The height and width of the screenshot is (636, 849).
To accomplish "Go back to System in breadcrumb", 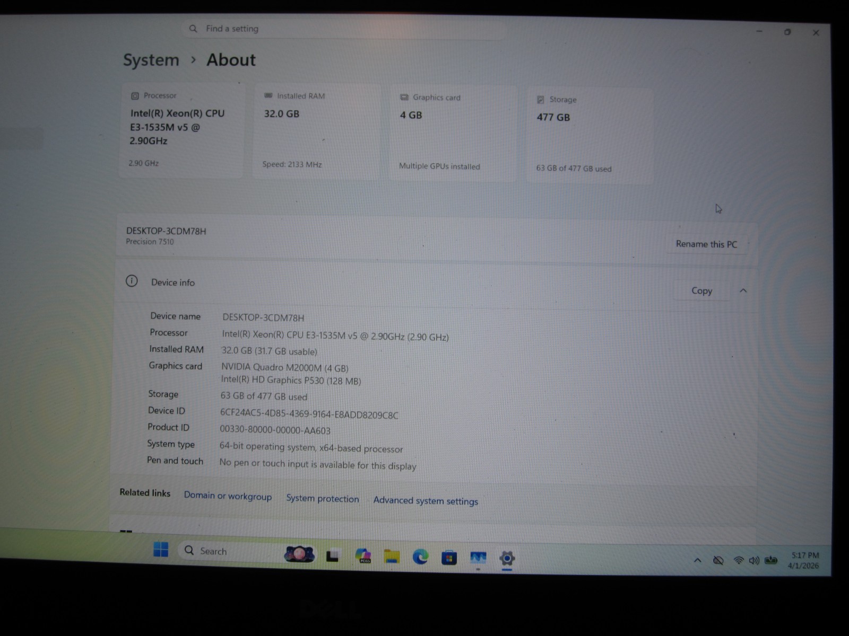I will click(151, 60).
